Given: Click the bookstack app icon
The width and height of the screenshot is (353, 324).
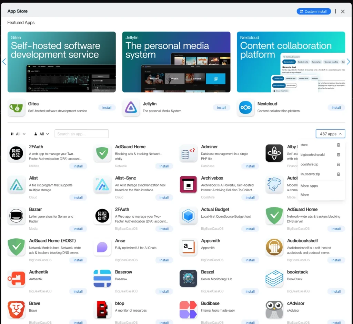Looking at the screenshot, I should point(274,278).
